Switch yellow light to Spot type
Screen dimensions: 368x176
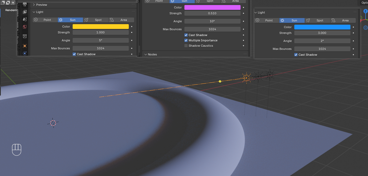[x=96, y=20]
